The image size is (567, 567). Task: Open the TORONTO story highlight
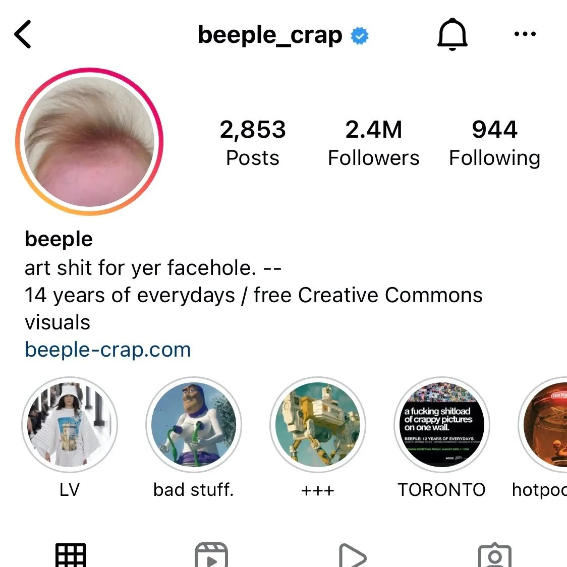[441, 425]
